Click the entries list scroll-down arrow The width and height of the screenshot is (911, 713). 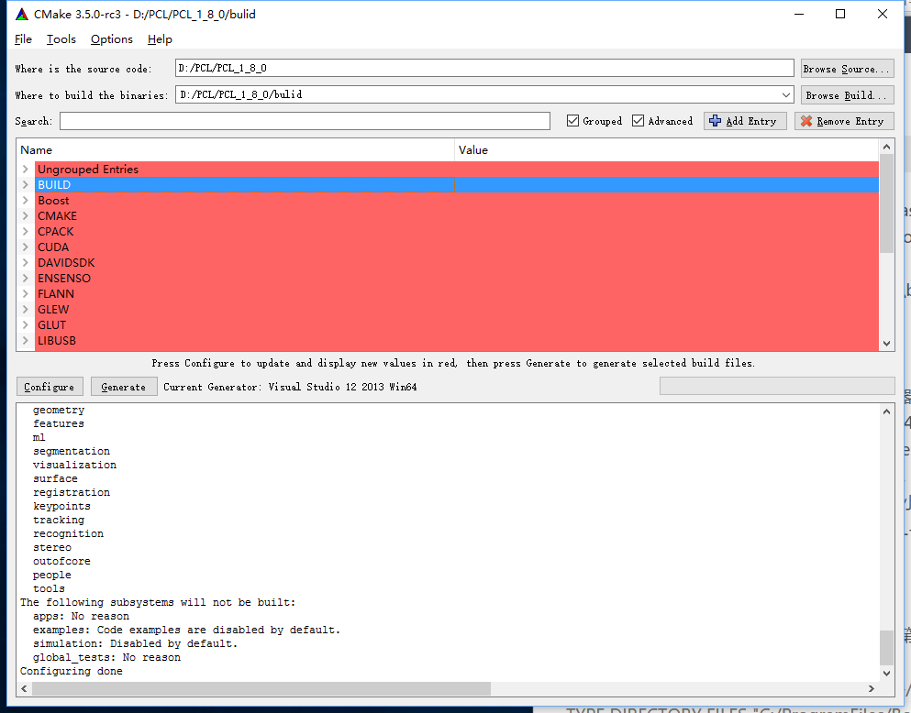[x=886, y=344]
